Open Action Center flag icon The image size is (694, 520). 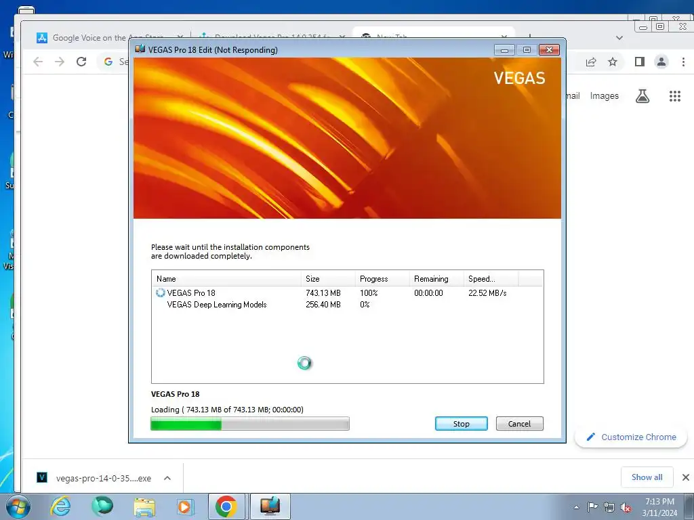592,507
